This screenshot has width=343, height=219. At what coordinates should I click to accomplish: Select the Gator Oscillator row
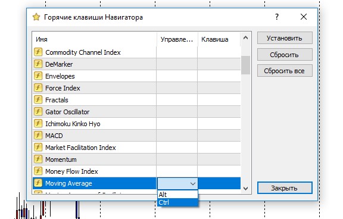[x=136, y=112]
